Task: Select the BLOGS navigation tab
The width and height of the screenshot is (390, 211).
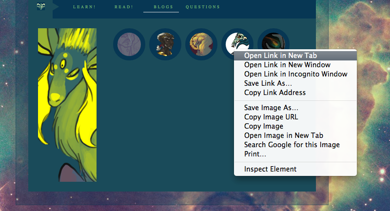Action: [163, 7]
